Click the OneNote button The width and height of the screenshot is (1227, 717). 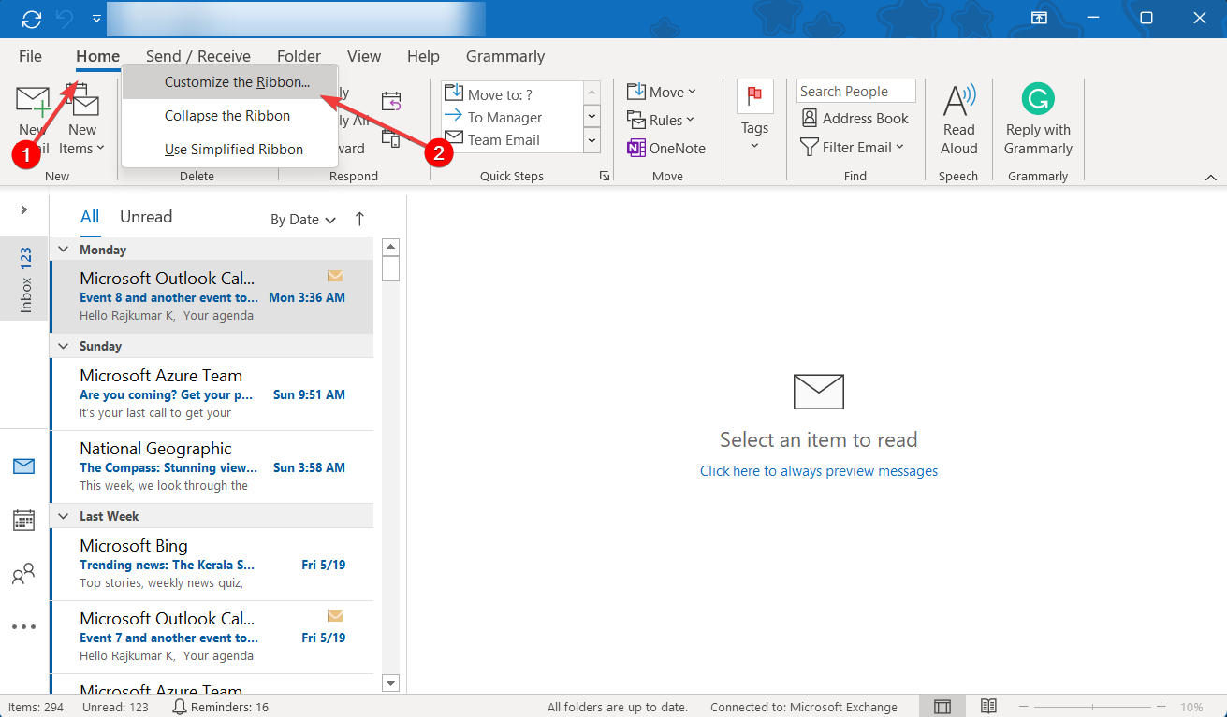point(666,148)
